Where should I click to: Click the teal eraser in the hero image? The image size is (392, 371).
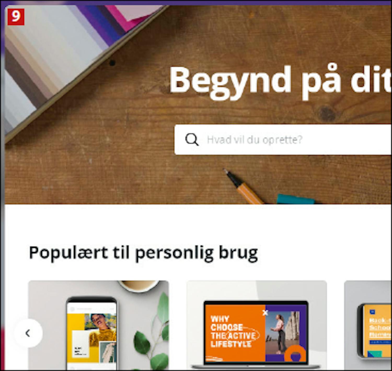tap(296, 199)
